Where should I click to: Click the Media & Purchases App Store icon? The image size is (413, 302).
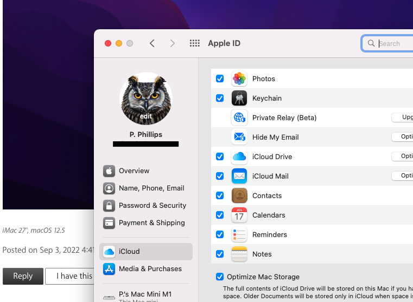[109, 269]
